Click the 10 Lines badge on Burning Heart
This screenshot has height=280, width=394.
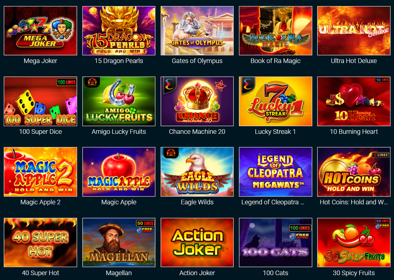382,80
